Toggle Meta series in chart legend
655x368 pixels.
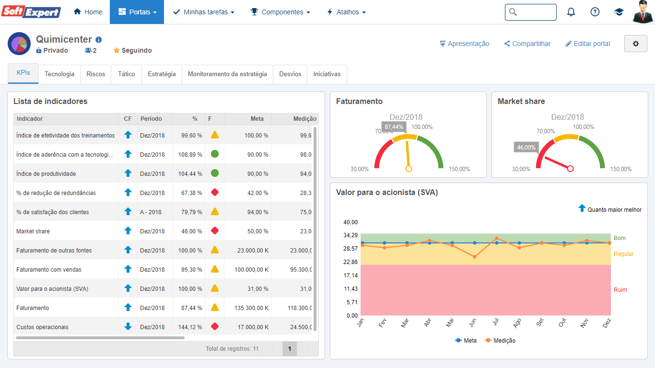(466, 341)
